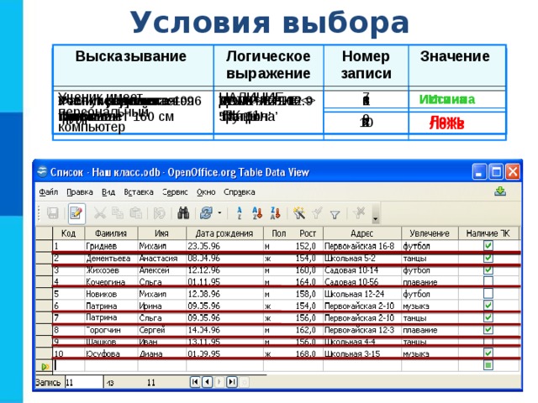Go to first record navigation button

(195, 382)
